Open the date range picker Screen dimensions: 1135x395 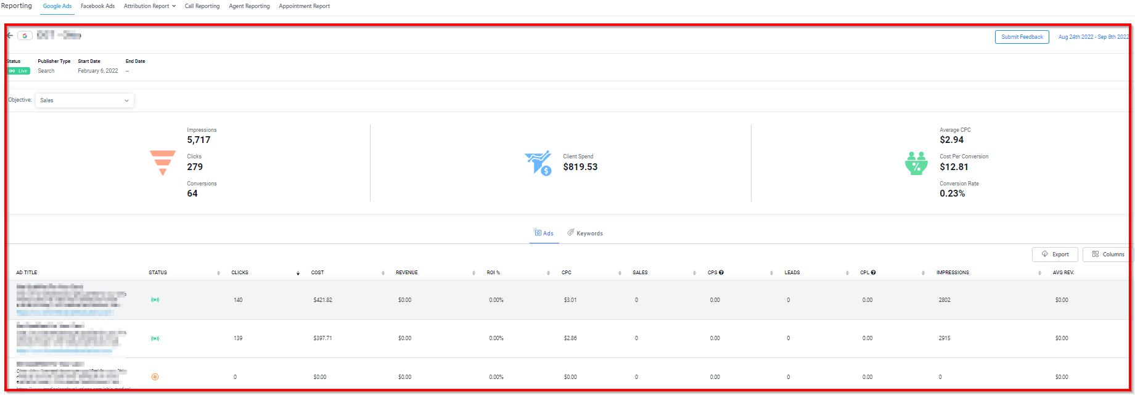tap(1093, 37)
